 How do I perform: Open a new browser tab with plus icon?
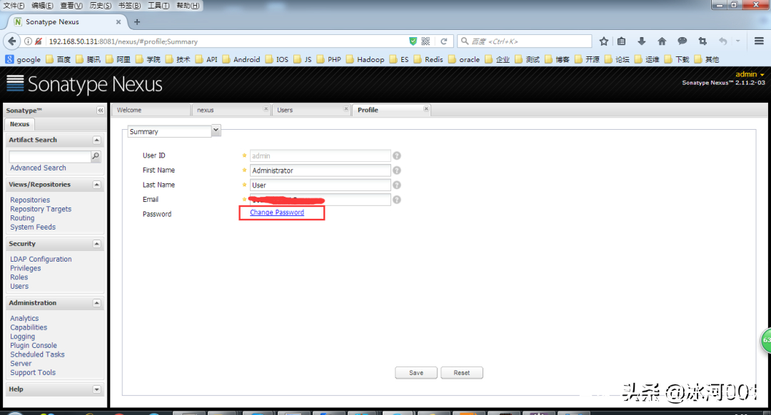coord(136,22)
